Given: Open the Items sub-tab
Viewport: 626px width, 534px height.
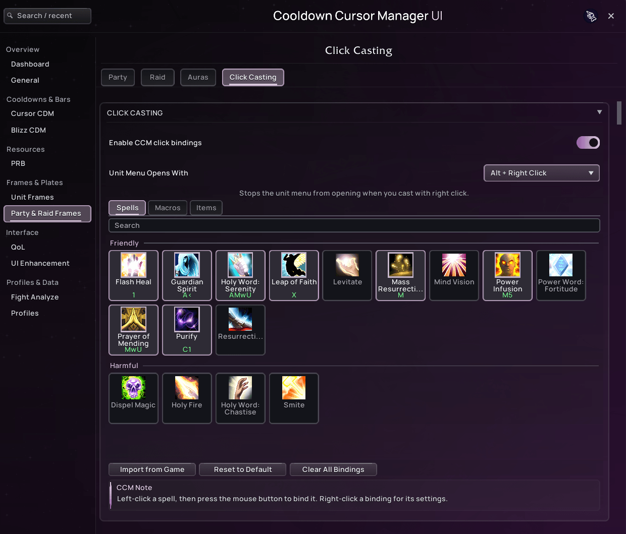Looking at the screenshot, I should 206,208.
